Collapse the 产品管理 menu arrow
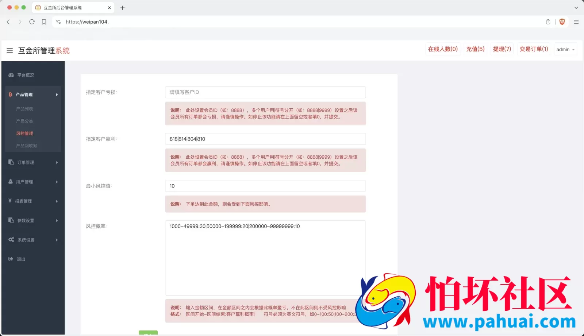The image size is (584, 336). pyautogui.click(x=57, y=94)
